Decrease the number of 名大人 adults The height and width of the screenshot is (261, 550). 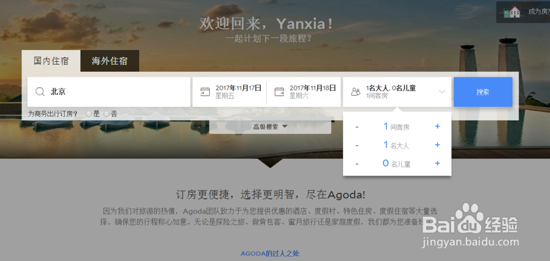tap(357, 145)
